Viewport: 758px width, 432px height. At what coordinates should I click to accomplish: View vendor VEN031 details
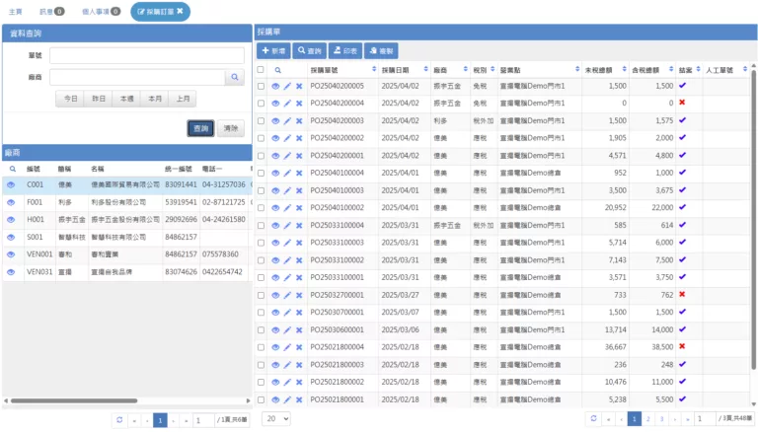pyautogui.click(x=11, y=272)
